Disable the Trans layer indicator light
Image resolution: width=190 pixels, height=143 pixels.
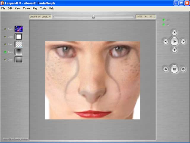(x=5, y=52)
